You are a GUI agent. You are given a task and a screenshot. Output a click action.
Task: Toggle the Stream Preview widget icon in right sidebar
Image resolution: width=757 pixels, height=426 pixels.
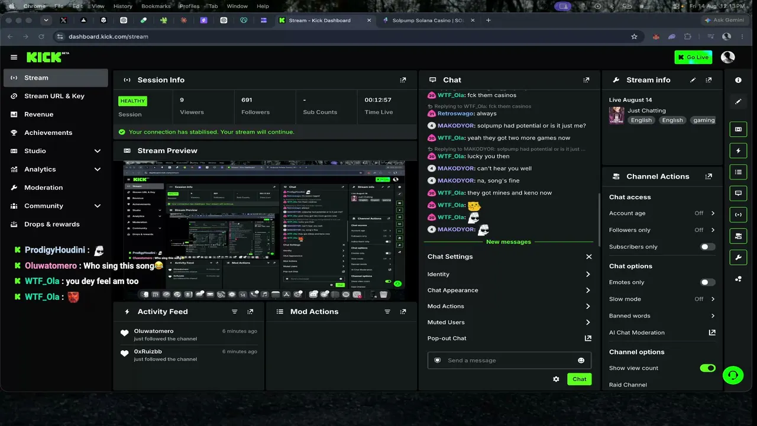click(738, 129)
